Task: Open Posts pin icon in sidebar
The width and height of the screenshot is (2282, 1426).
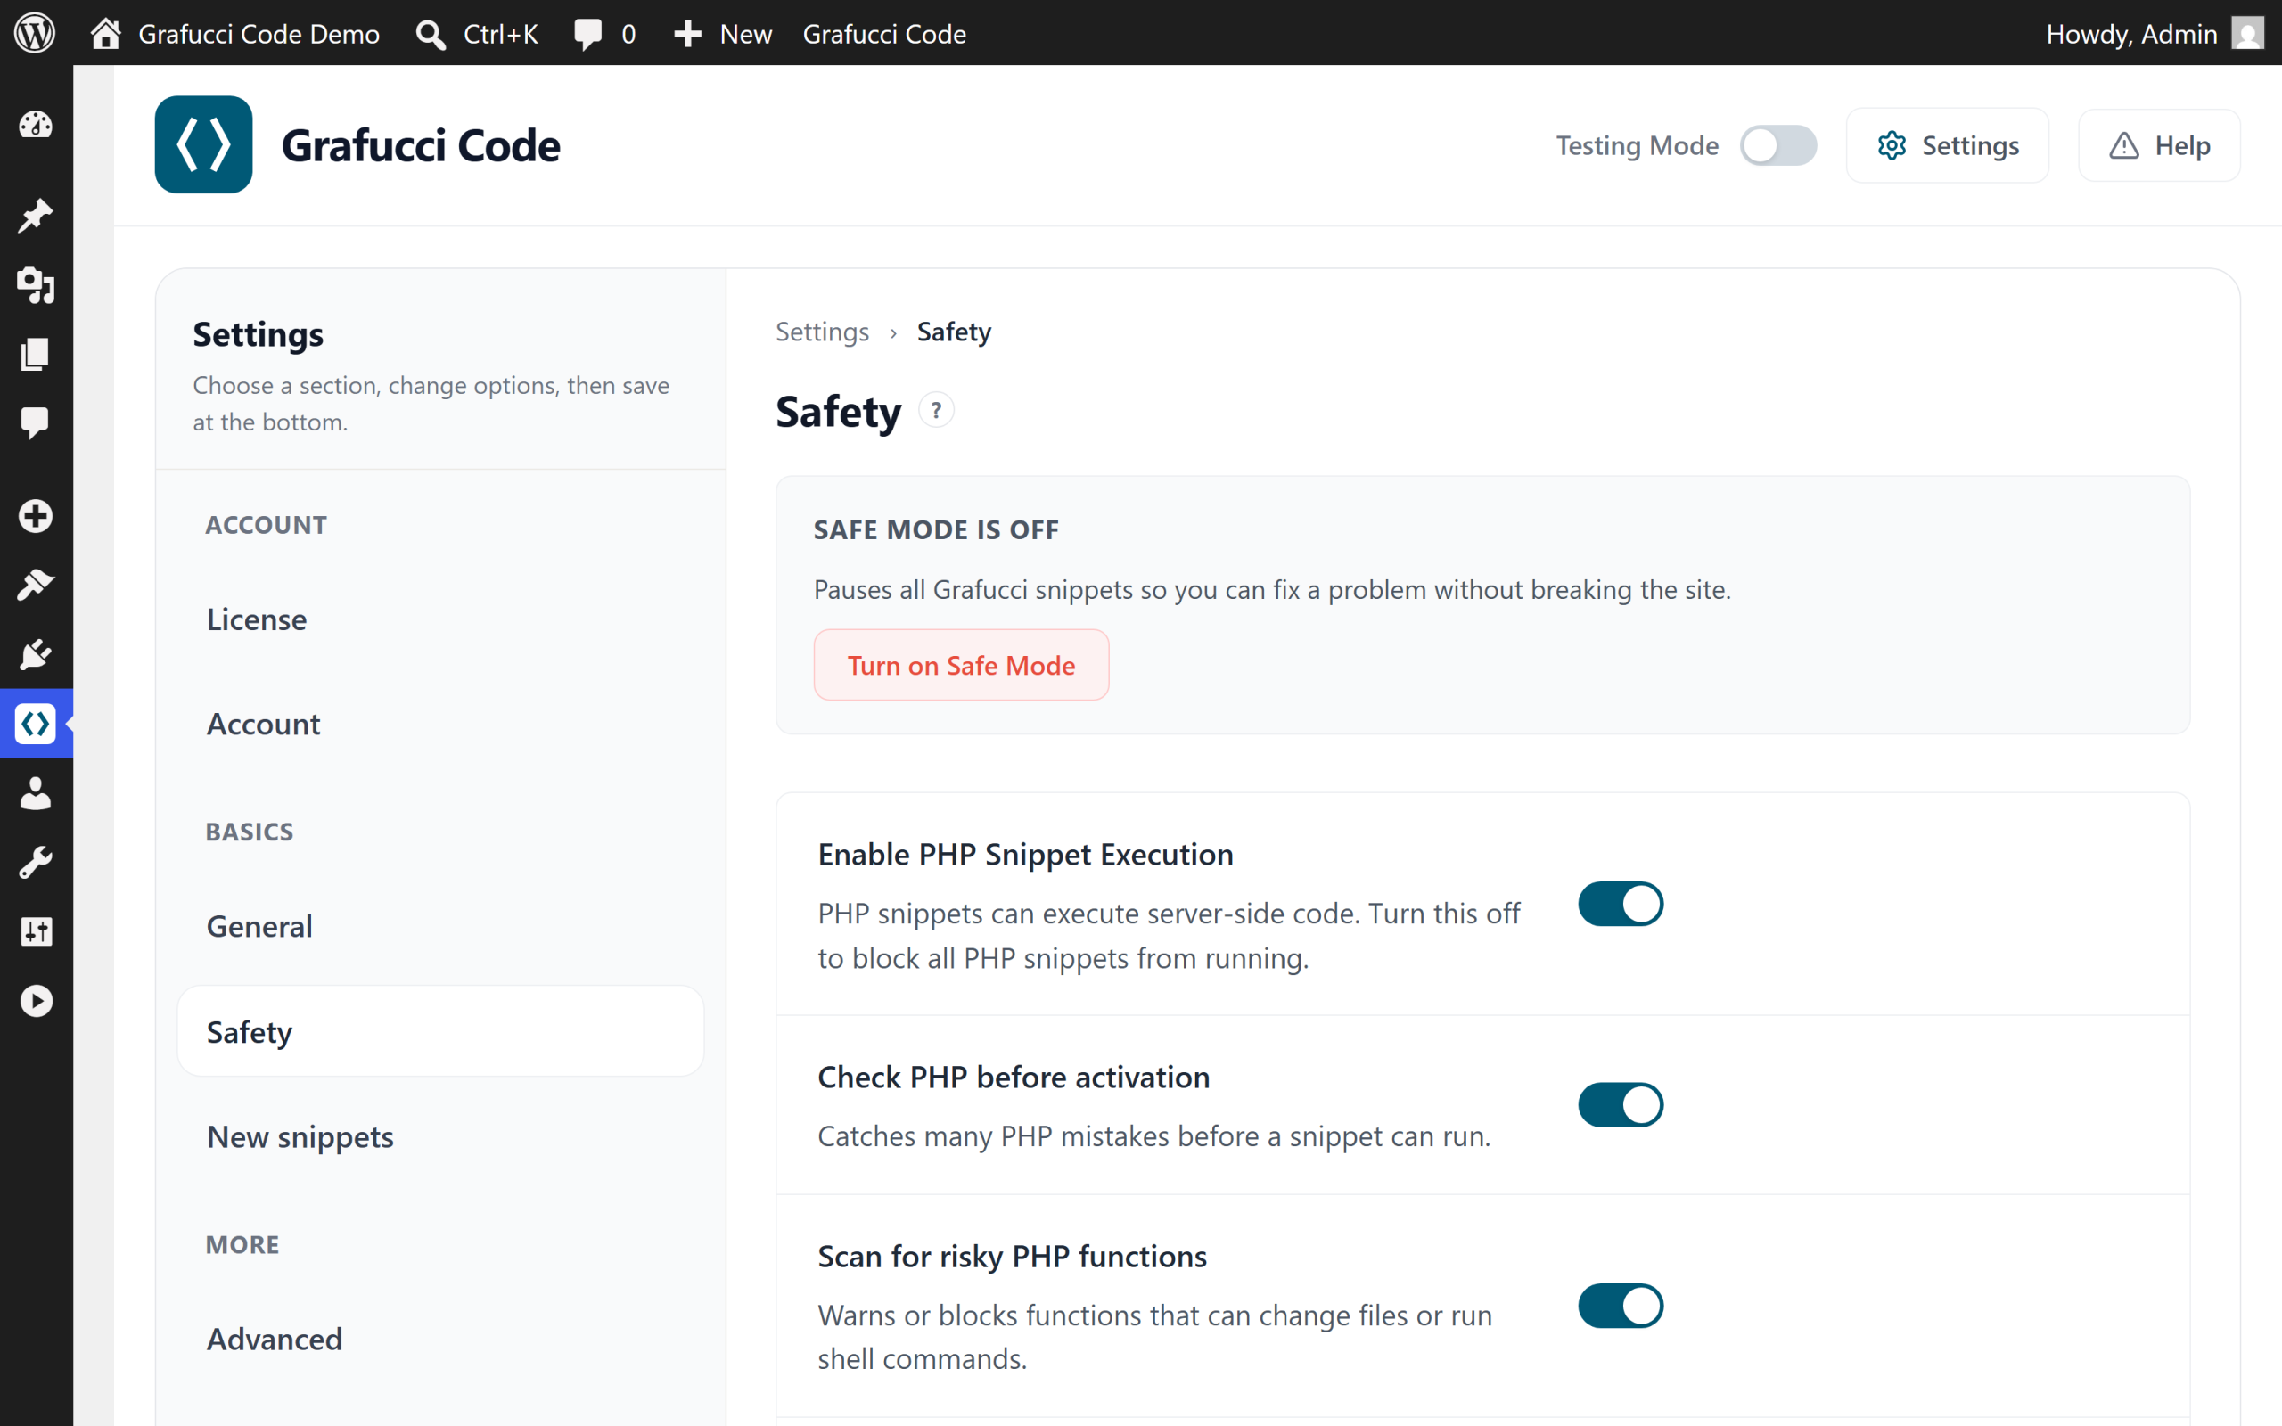Action: point(36,215)
